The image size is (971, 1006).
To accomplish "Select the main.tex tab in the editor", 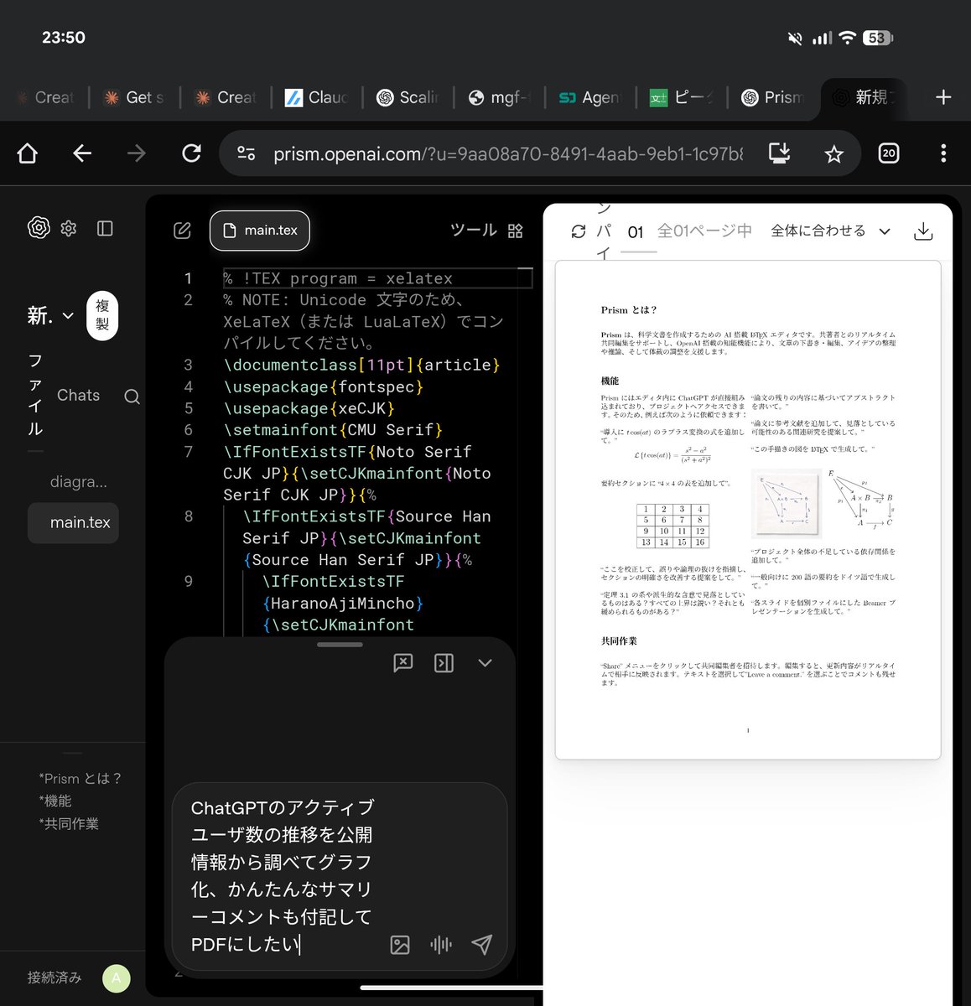I will tap(259, 230).
